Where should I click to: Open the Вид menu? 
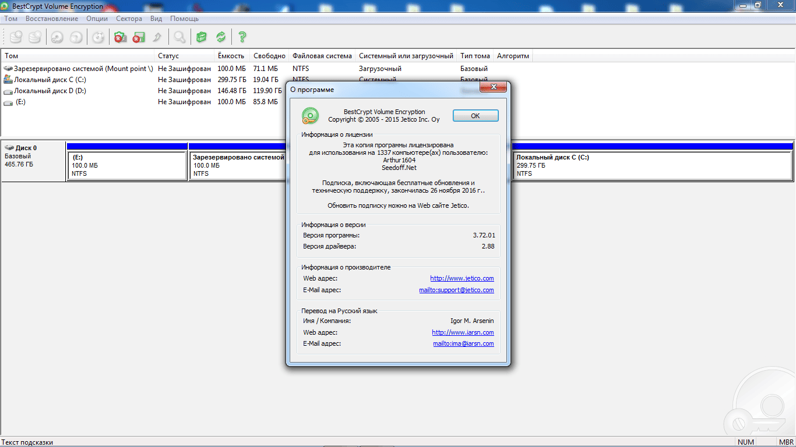(156, 19)
